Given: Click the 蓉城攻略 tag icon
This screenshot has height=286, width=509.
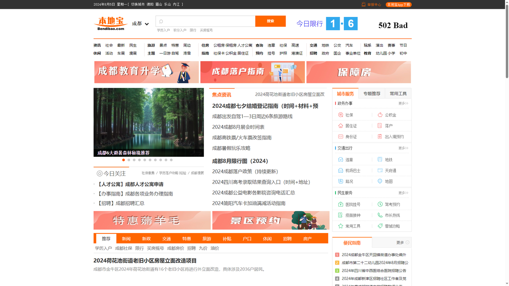Looking at the screenshot, I should 380,226.
